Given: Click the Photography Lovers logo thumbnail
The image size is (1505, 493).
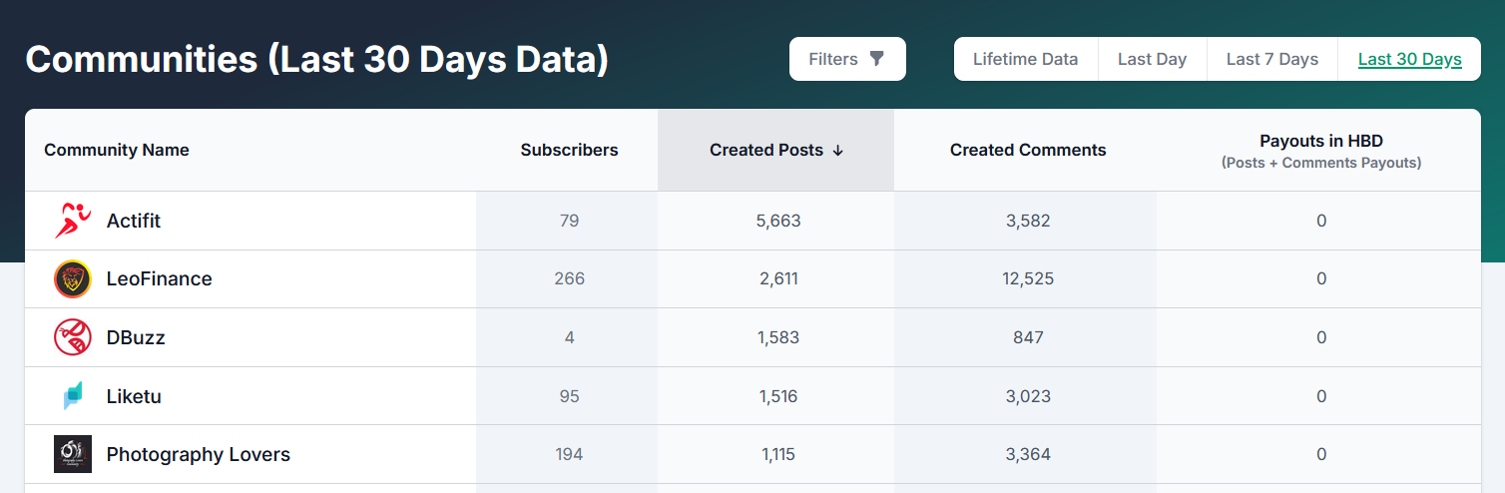Looking at the screenshot, I should coord(73,454).
